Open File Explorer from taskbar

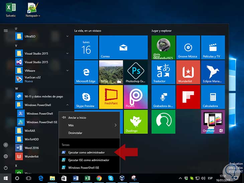coord(52,178)
